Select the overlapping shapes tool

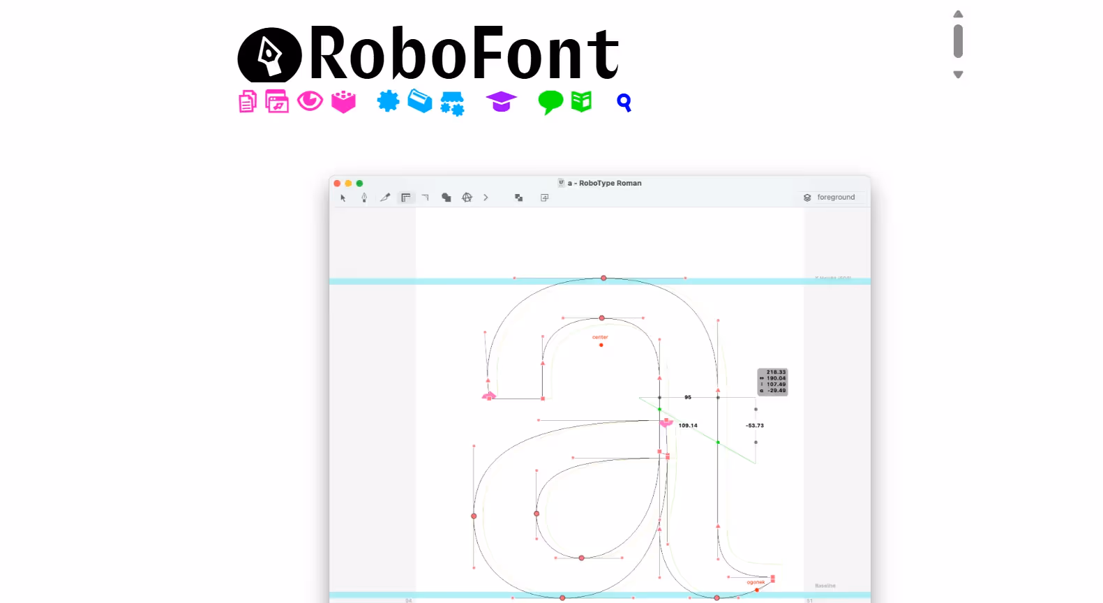(x=446, y=198)
